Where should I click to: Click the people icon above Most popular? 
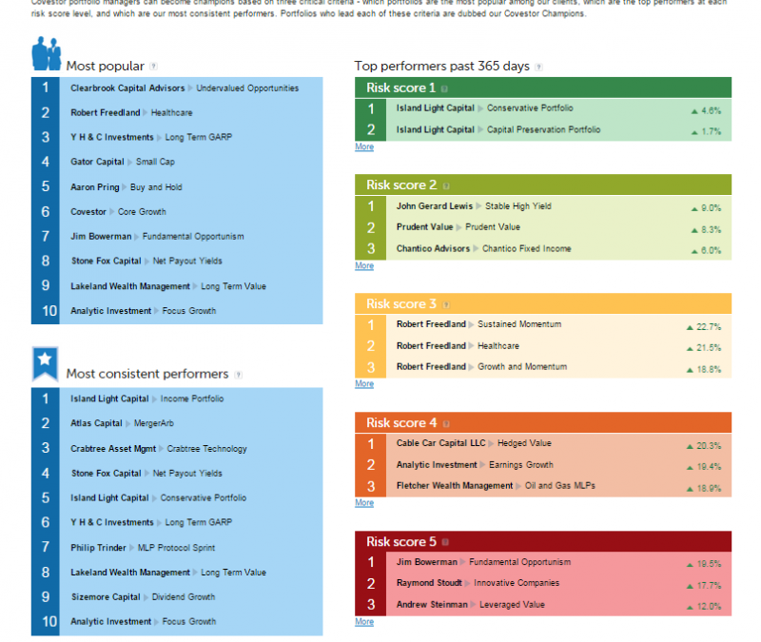[46, 54]
